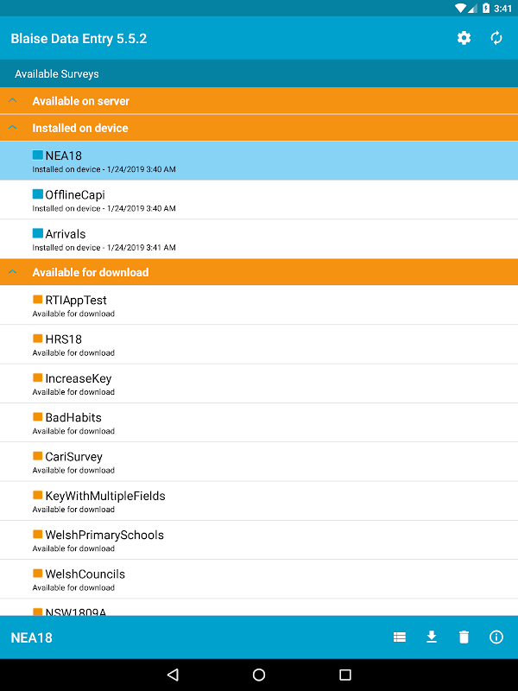
Task: Tap the Android home circle button
Action: click(x=259, y=675)
